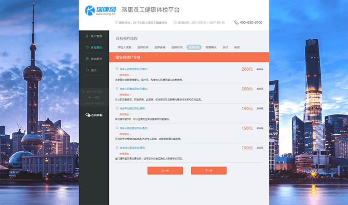Click the 瑞康网 logo in the header
This screenshot has height=205, width=348.
point(100,10)
